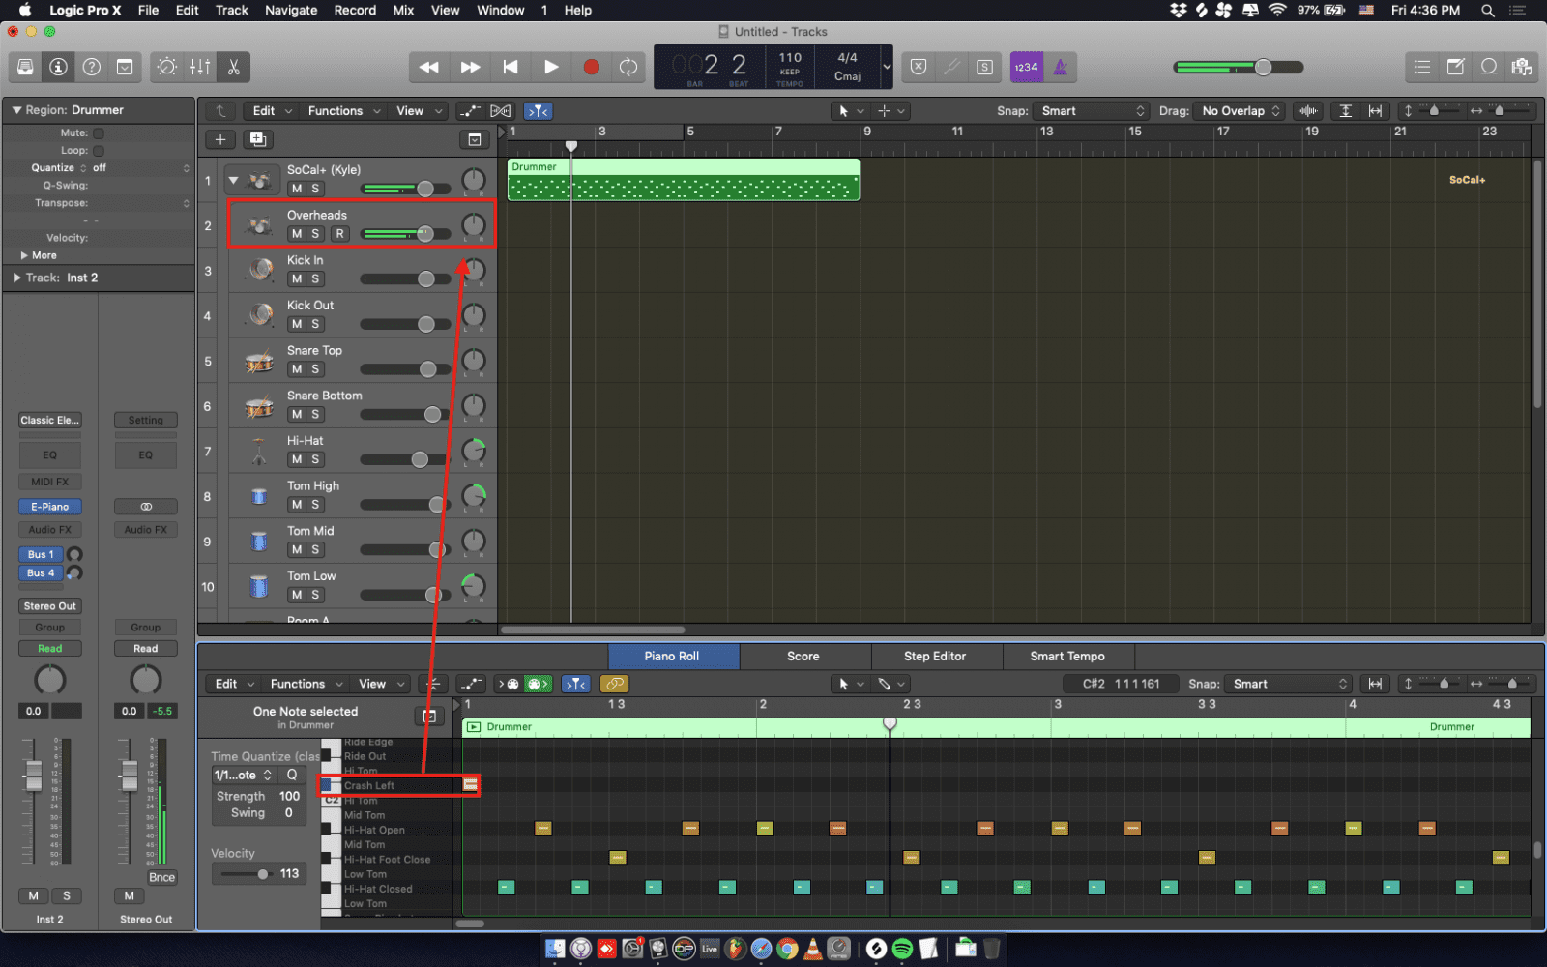Image resolution: width=1547 pixels, height=967 pixels.
Task: Open the Mix menu in menu bar
Action: 403,11
